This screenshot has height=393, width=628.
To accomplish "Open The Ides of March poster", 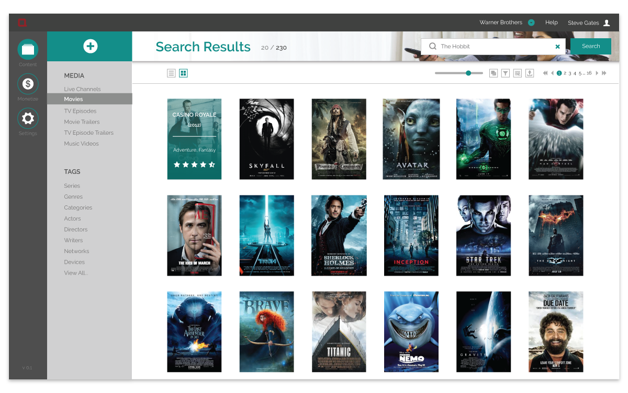I will (194, 235).
